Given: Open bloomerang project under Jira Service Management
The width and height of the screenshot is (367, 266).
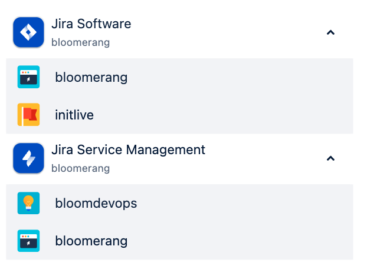Looking at the screenshot, I should pos(91,241).
